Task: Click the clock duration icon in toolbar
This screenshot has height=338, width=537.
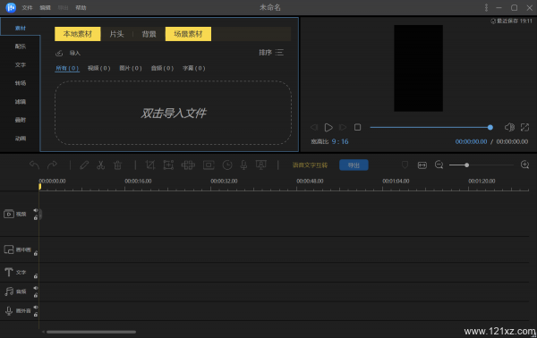Action: pyautogui.click(x=227, y=165)
